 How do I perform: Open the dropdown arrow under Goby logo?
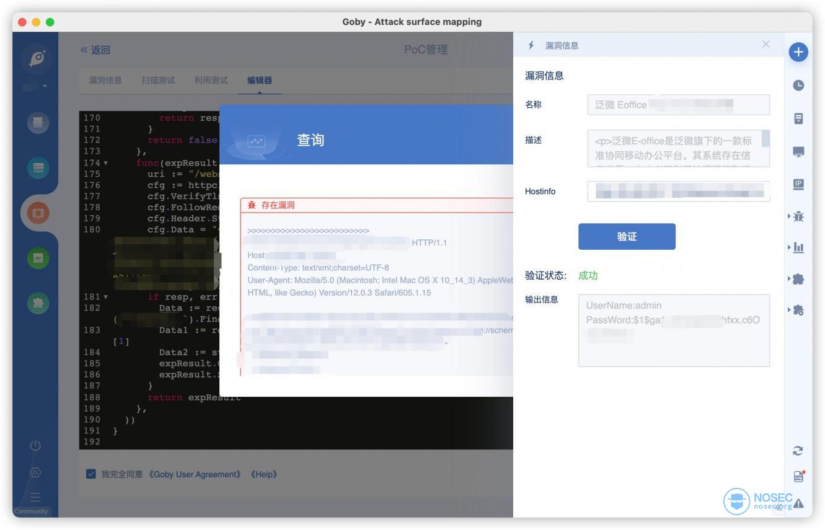pos(45,86)
